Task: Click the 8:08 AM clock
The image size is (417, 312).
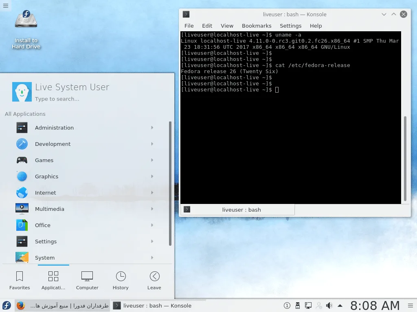Action: pyautogui.click(x=375, y=305)
